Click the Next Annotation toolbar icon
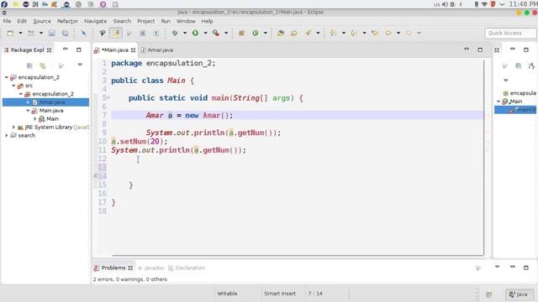 [333, 34]
